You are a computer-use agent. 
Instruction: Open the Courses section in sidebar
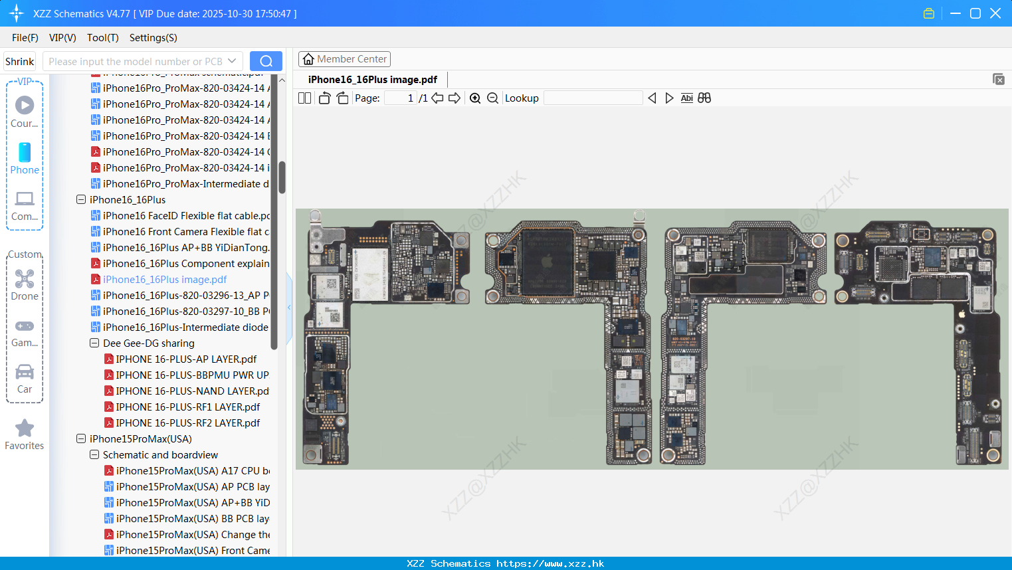25,112
